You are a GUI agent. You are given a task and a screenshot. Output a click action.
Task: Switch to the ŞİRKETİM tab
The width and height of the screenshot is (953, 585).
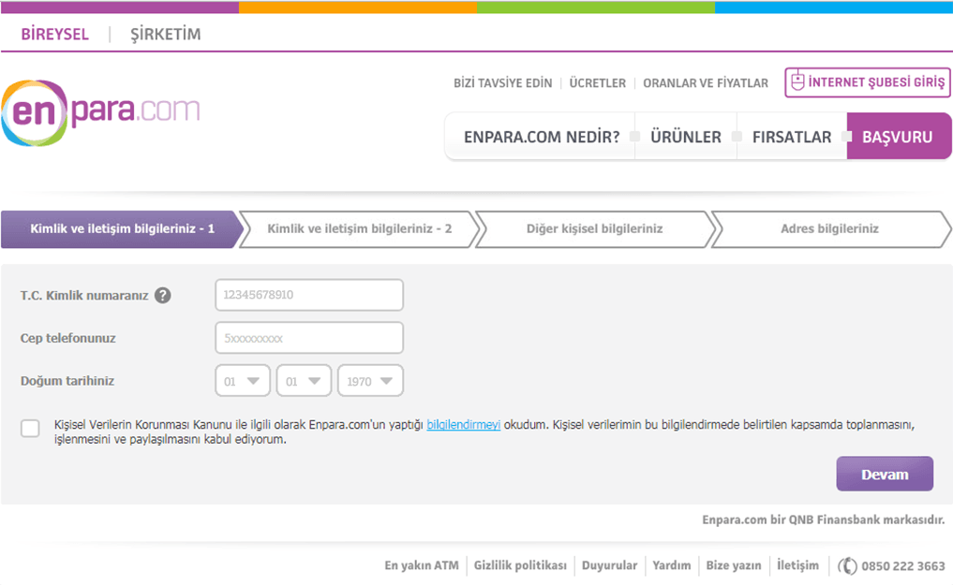click(165, 34)
